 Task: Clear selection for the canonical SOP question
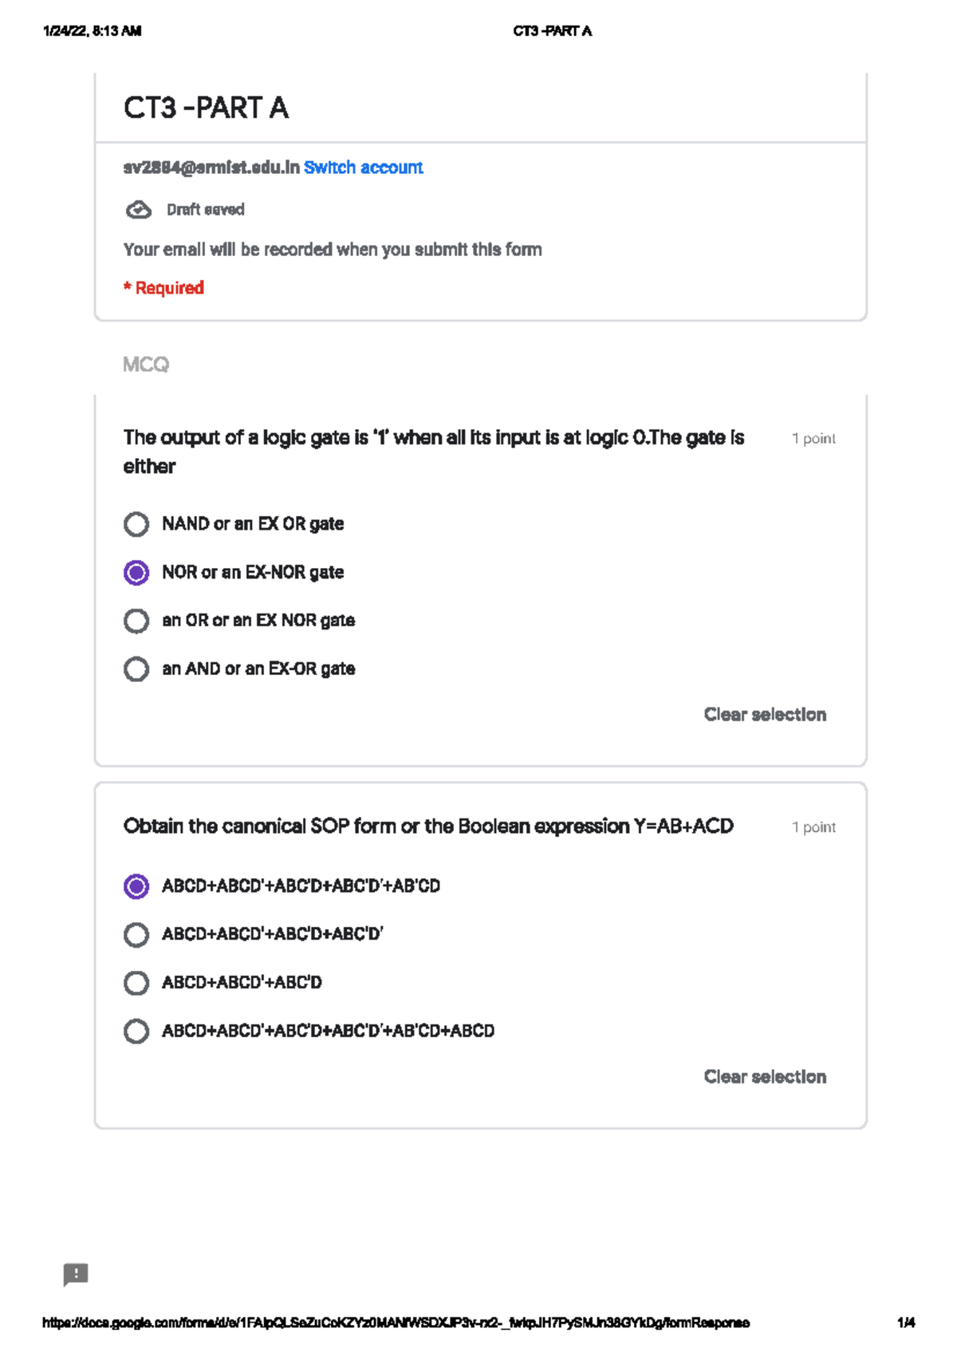pos(764,1077)
